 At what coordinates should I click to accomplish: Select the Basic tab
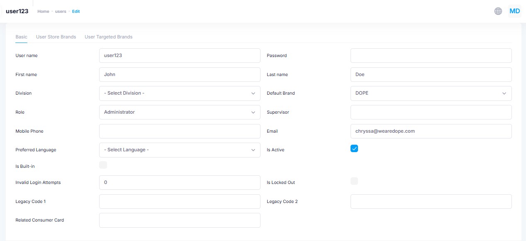coord(21,37)
